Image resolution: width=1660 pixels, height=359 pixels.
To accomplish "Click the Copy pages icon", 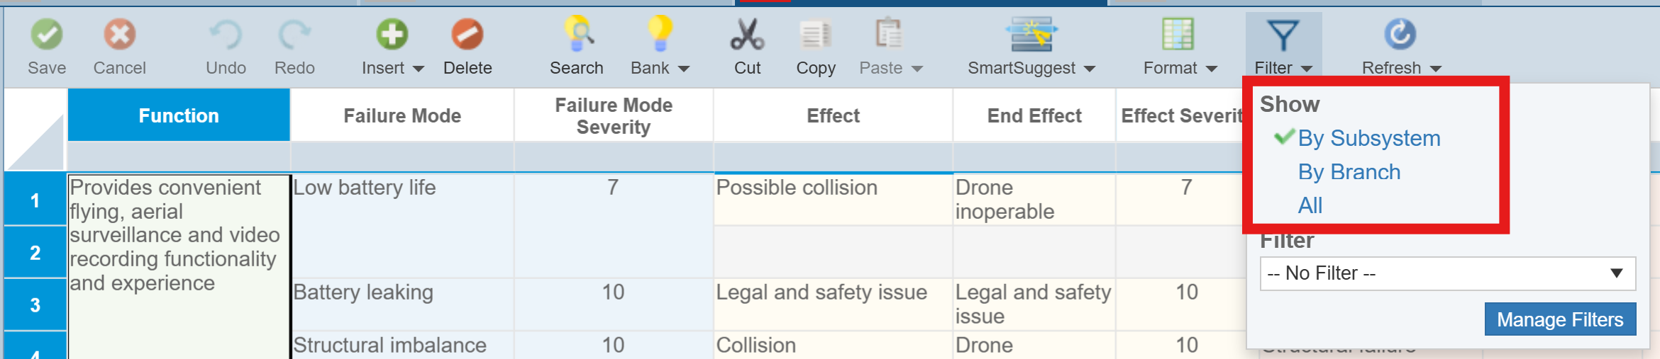I will pyautogui.click(x=816, y=34).
